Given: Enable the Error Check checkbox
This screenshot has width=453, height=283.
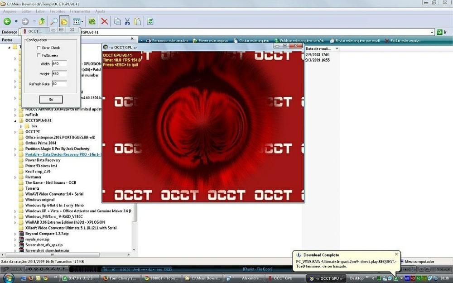Looking at the screenshot, I should click(x=39, y=48).
